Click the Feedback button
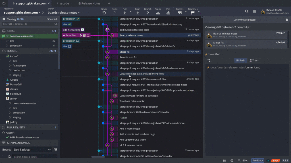 pos(257,160)
